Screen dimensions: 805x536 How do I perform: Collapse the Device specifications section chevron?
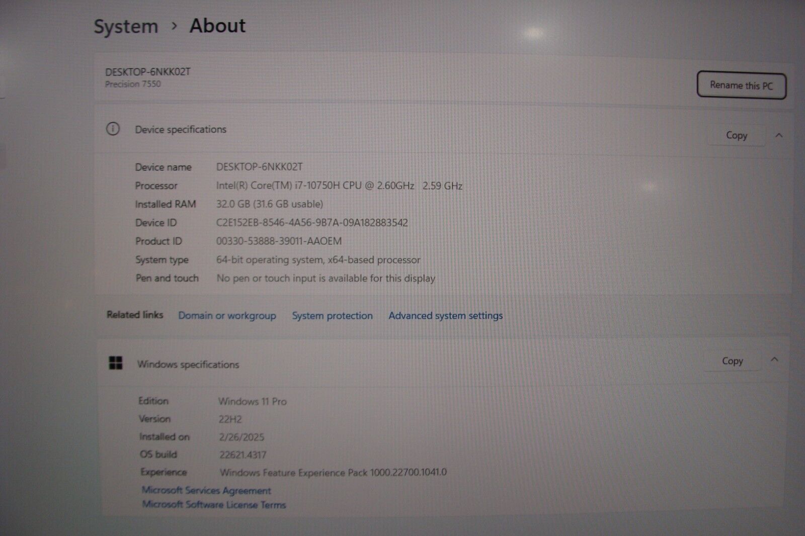point(779,135)
